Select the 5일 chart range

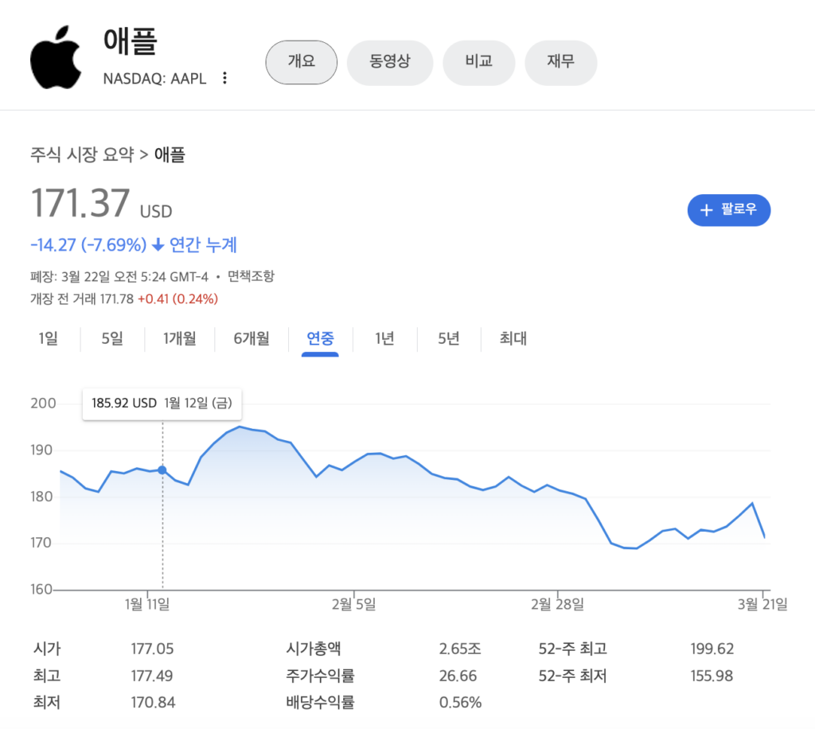[x=112, y=339]
